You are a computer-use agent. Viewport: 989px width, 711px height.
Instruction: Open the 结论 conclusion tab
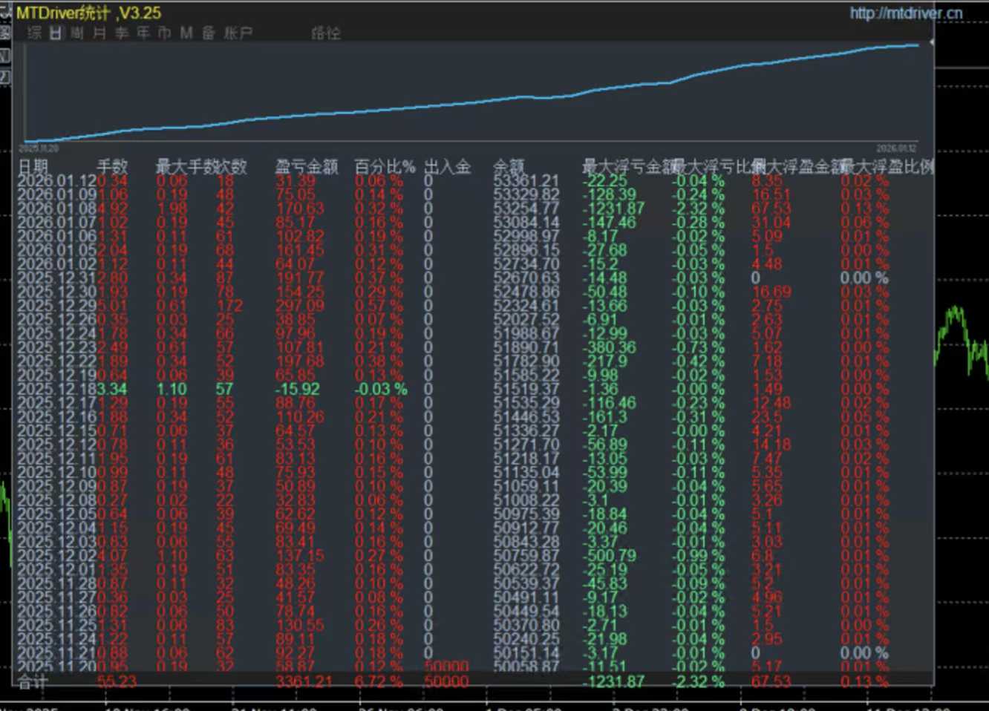click(326, 33)
